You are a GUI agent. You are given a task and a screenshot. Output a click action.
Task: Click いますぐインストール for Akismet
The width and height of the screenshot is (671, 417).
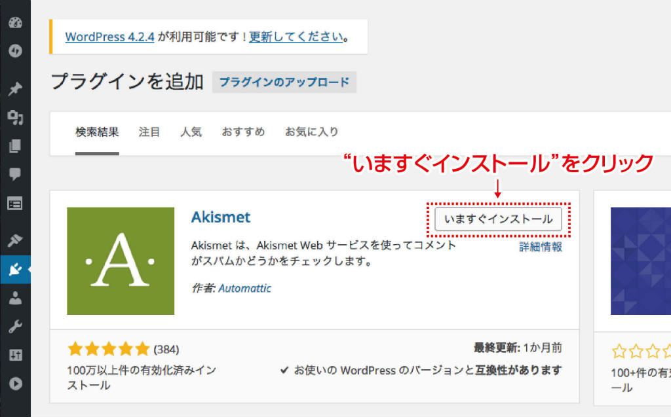coord(498,219)
